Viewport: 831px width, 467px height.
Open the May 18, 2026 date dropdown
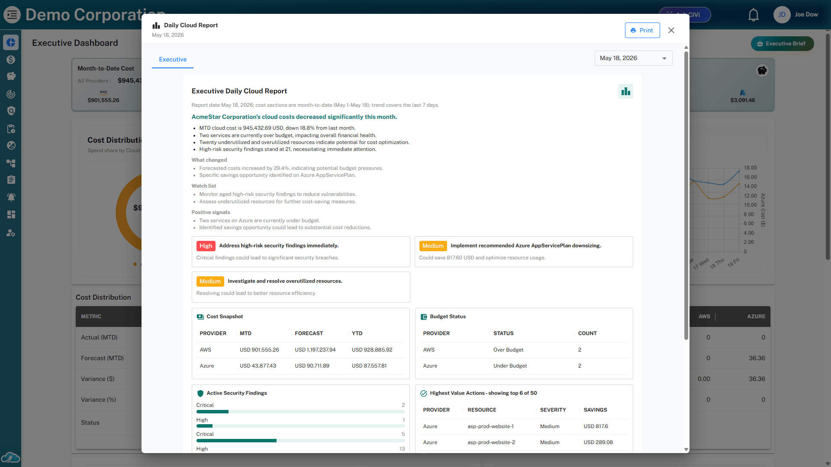(x=633, y=58)
